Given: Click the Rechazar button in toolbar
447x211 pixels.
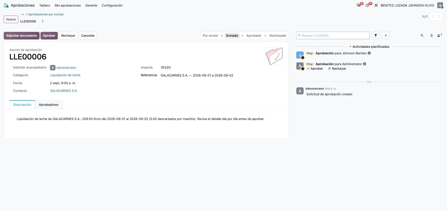Looking at the screenshot, I should tap(68, 36).
